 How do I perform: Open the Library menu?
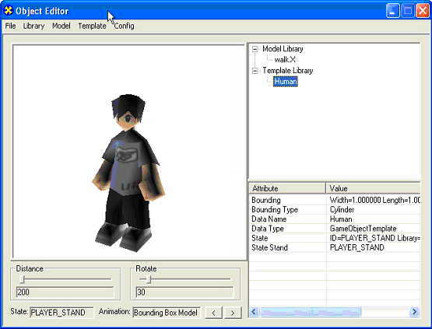(34, 26)
